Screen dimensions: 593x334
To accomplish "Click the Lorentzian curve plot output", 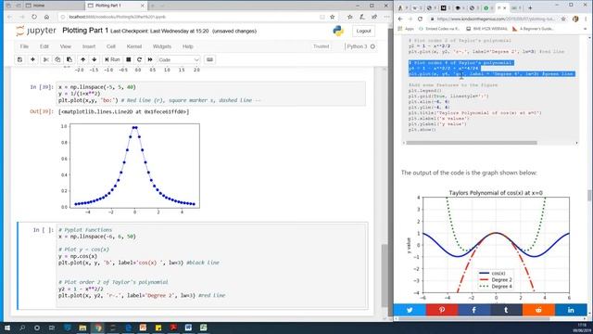I will [130, 168].
